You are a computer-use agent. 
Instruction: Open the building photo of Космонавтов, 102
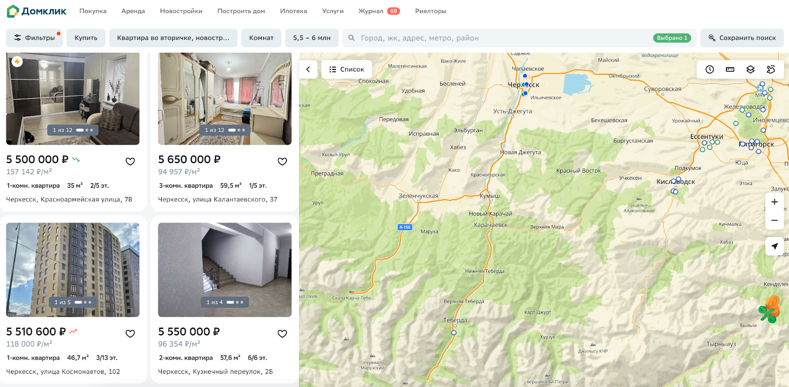[x=72, y=270]
